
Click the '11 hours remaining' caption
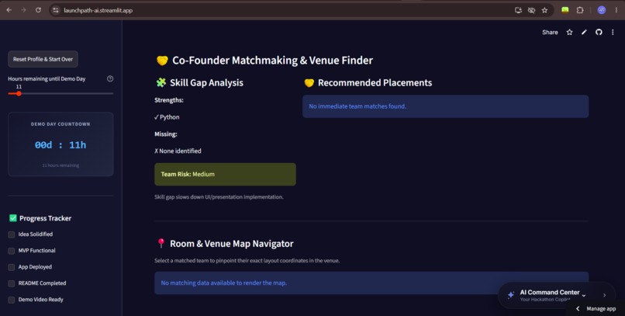coord(60,165)
